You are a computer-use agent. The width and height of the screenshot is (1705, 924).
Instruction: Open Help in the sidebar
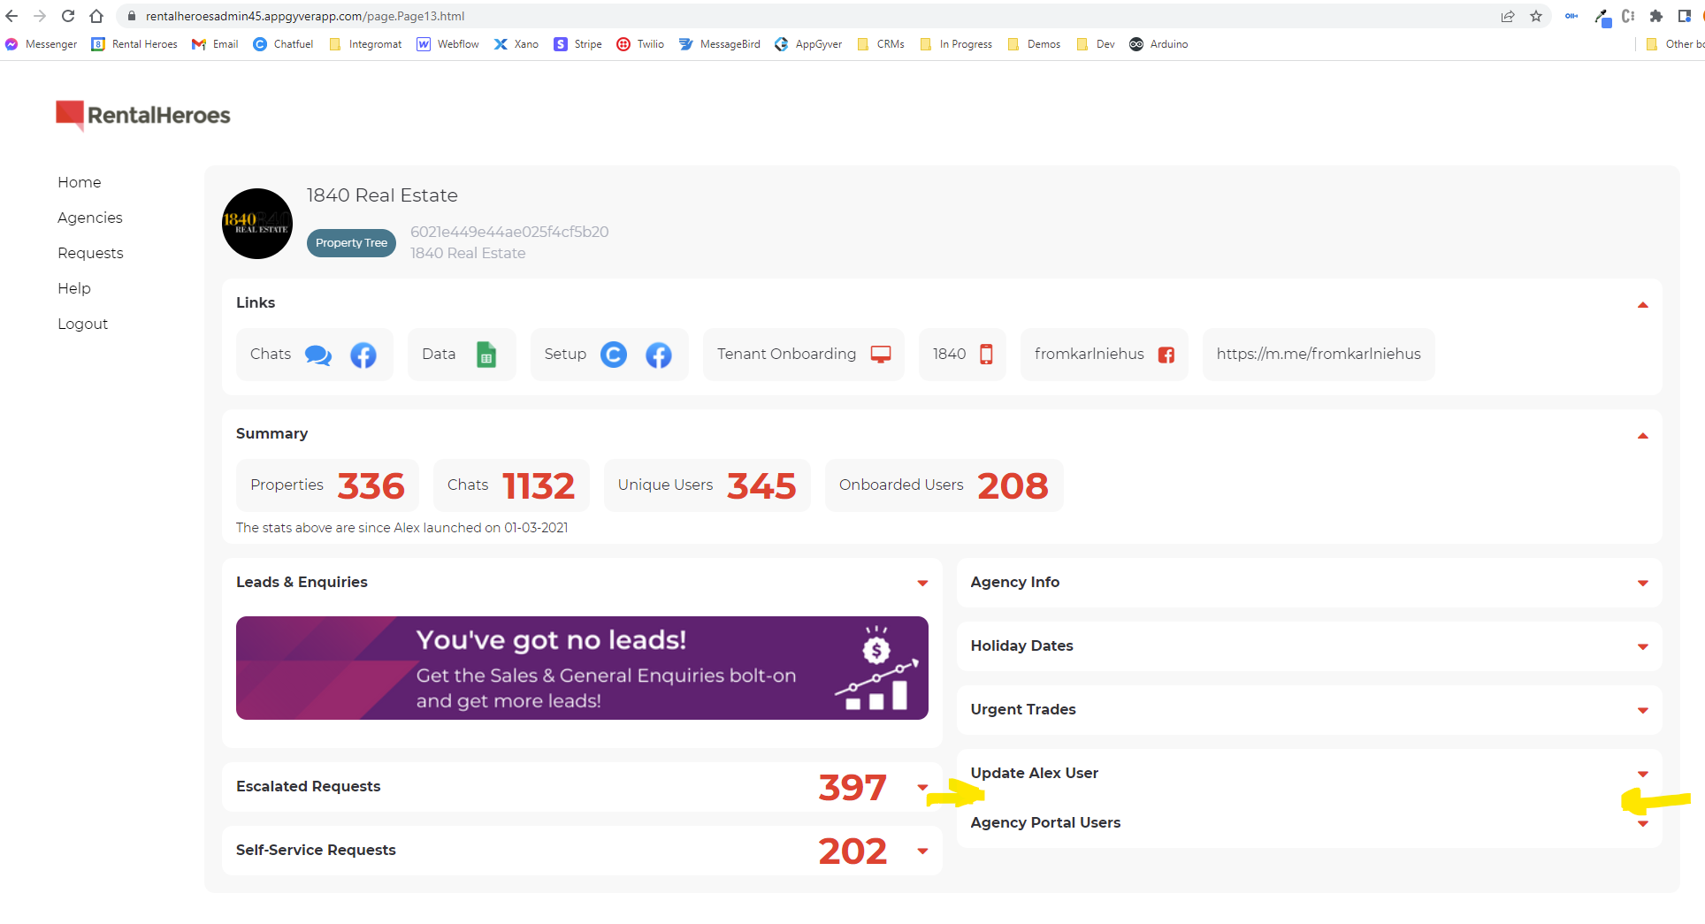74,288
